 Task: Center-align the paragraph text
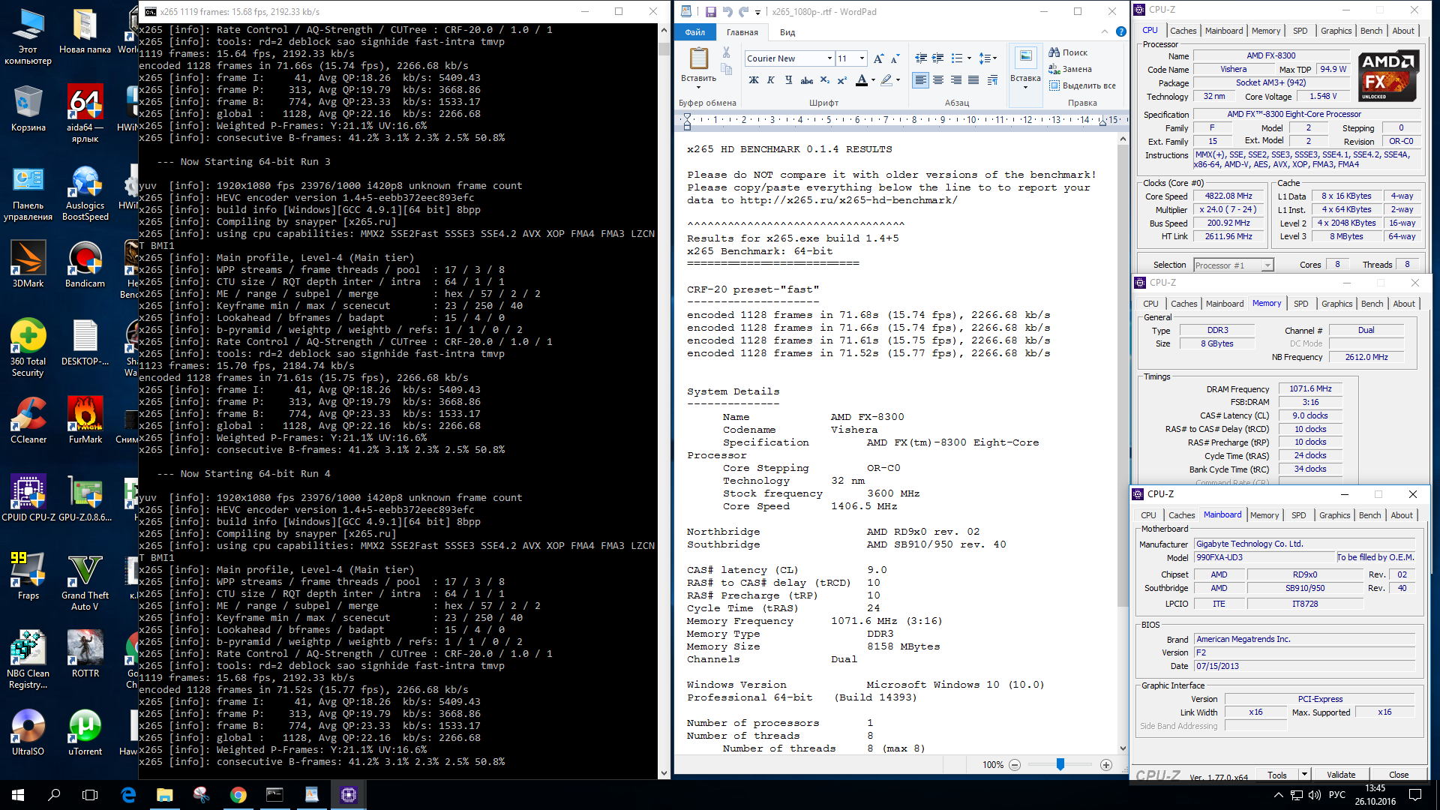(938, 80)
